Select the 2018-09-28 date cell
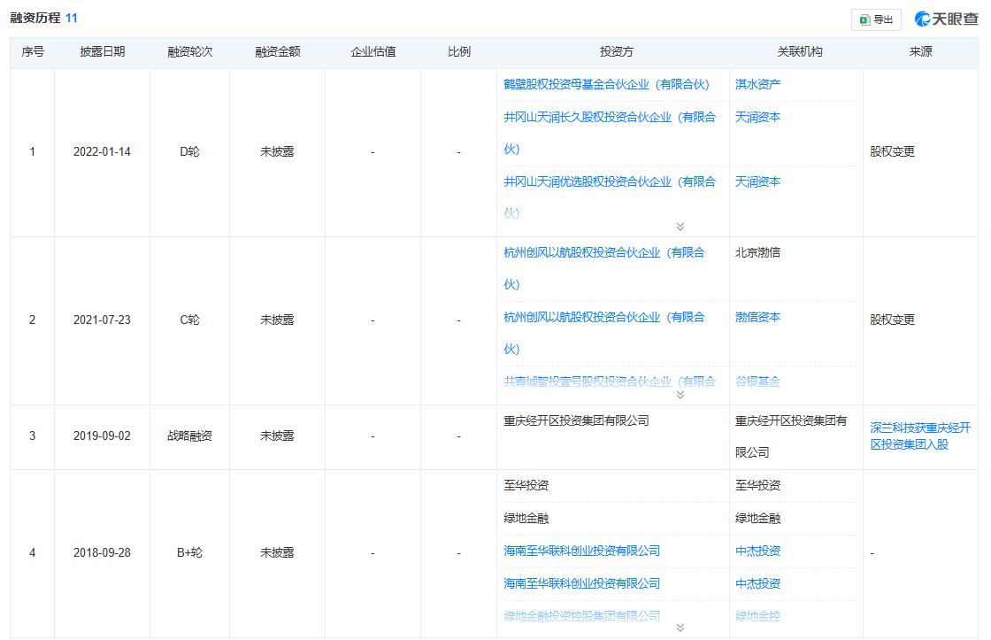This screenshot has width=991, height=640. [102, 552]
